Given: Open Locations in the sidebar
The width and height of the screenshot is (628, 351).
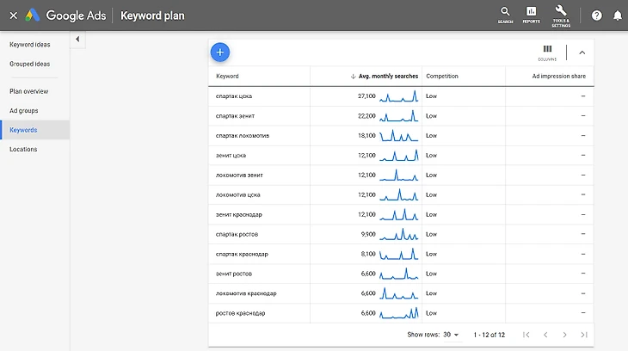Looking at the screenshot, I should tap(23, 149).
